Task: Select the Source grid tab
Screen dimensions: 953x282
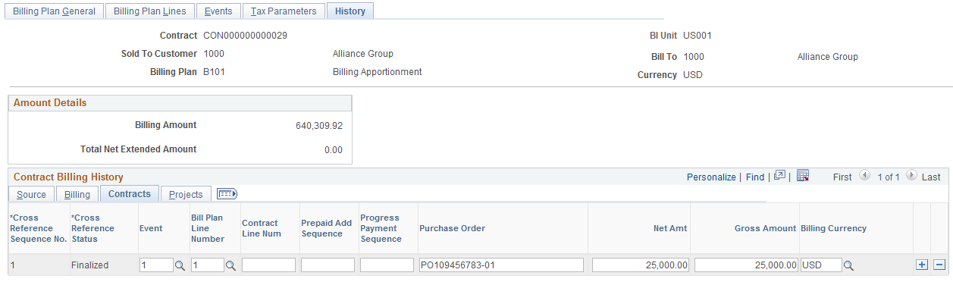Action: [x=31, y=194]
